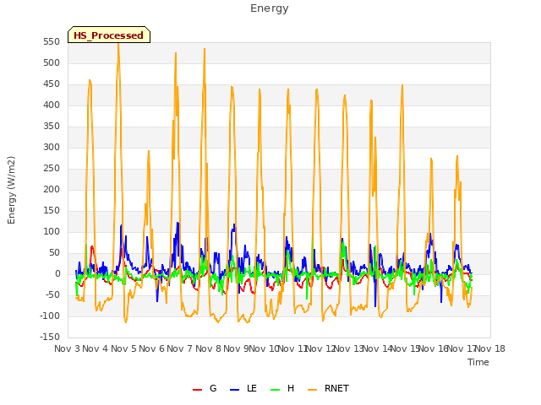Click the 300 y-axis tick label

click(x=52, y=147)
